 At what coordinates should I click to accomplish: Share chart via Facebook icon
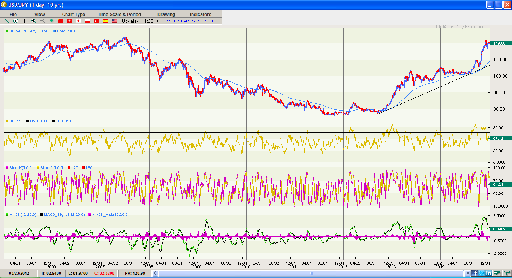click(475, 273)
